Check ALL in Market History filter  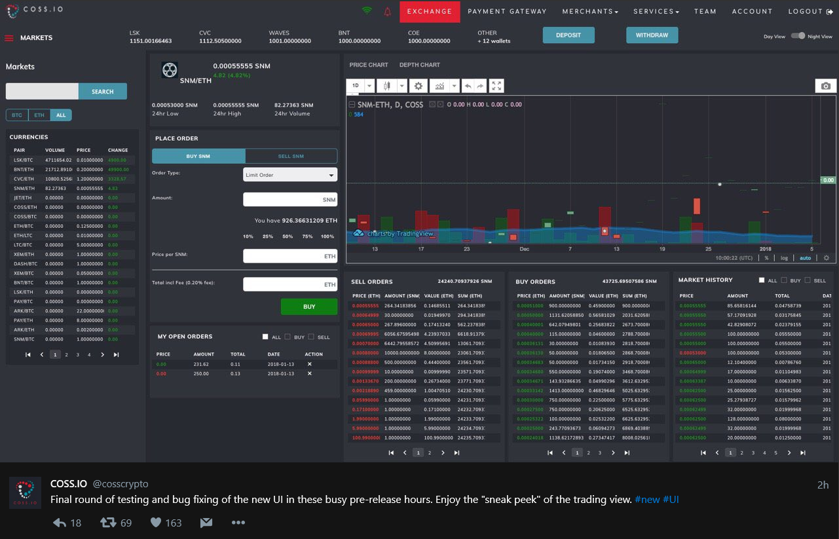point(761,280)
